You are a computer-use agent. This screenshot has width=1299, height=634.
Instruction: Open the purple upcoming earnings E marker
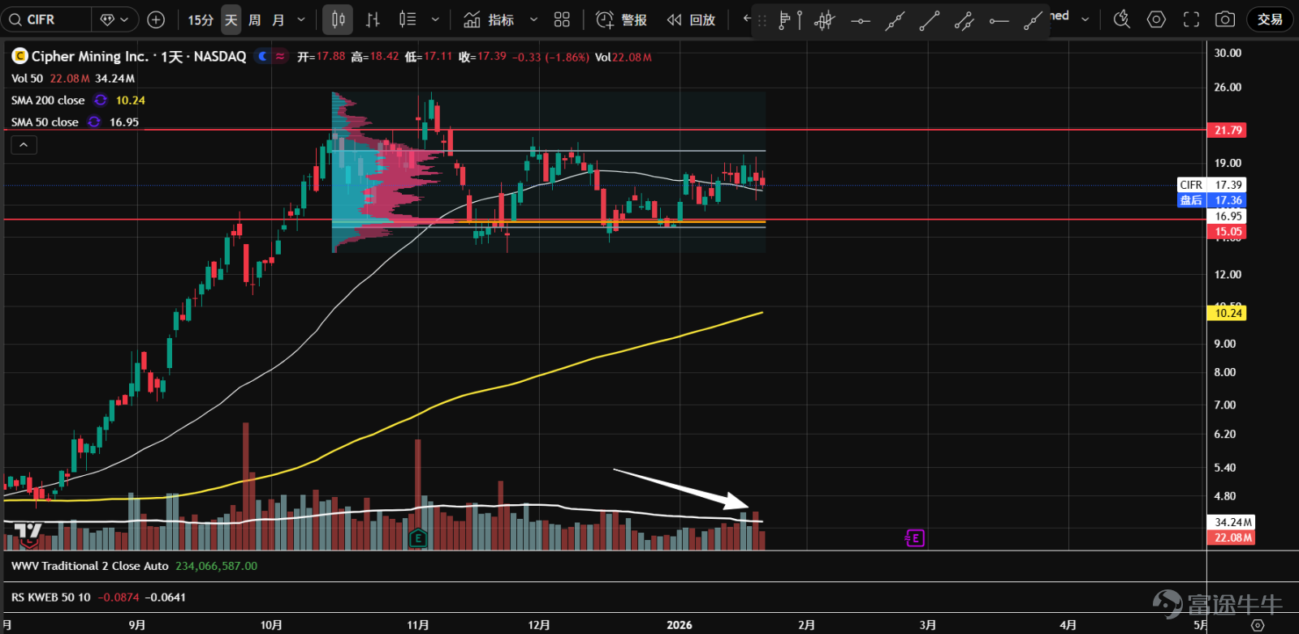coord(915,538)
